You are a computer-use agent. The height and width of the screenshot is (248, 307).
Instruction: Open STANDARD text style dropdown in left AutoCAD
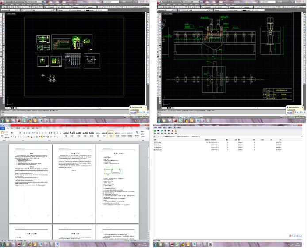51,7
